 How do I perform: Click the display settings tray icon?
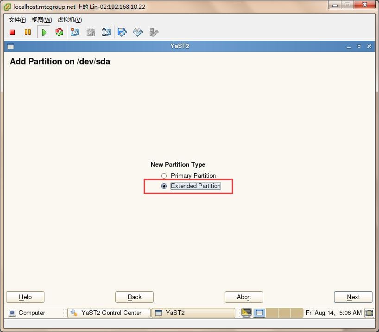246,313
